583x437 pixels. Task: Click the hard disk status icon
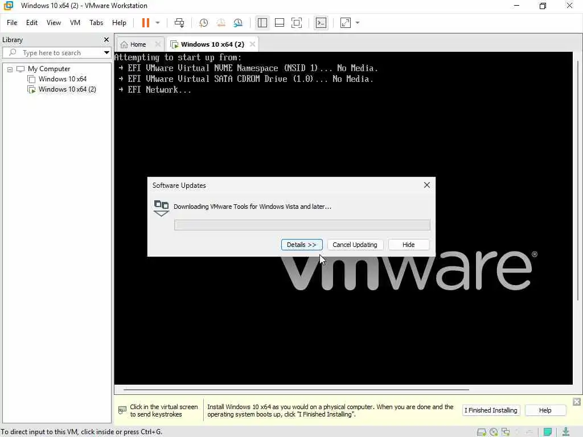[x=482, y=432]
